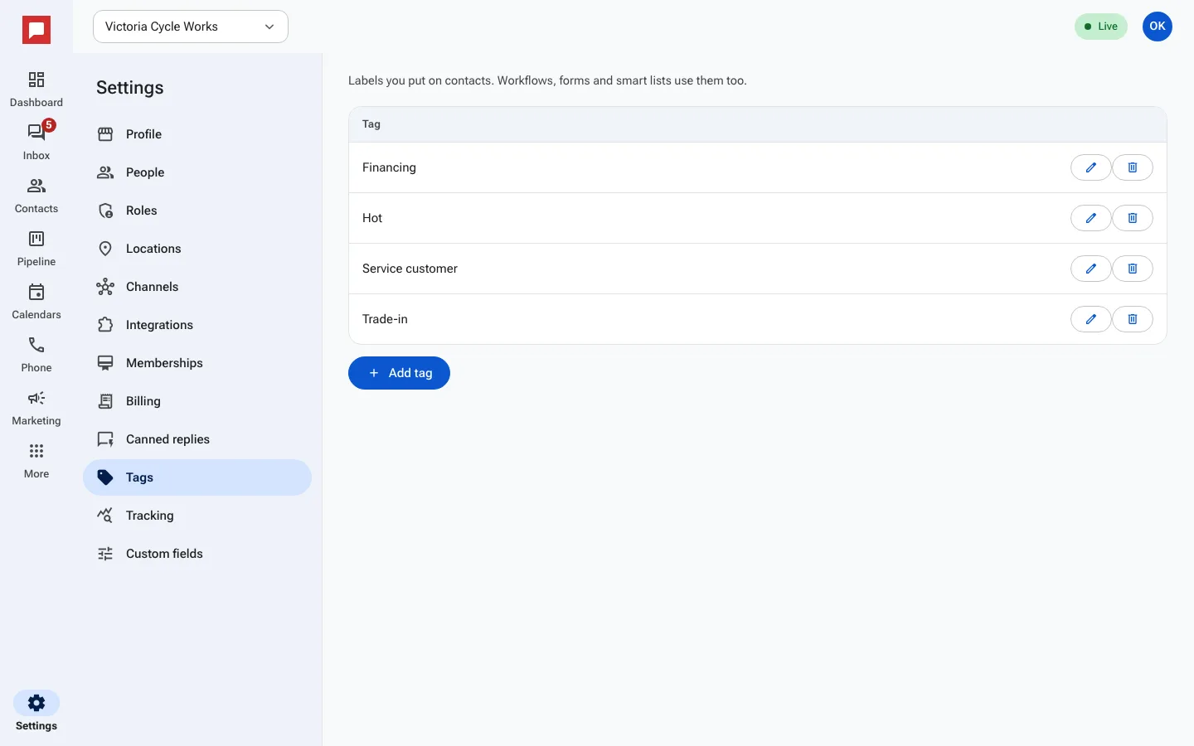Select the Hot tag name
The height and width of the screenshot is (746, 1194).
(x=372, y=218)
